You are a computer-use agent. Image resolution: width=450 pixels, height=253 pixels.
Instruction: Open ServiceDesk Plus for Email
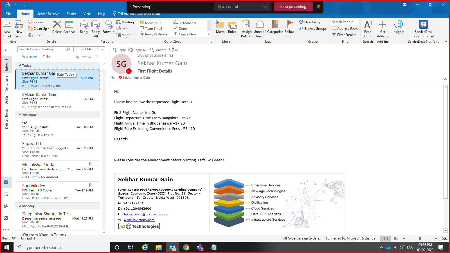point(424,29)
